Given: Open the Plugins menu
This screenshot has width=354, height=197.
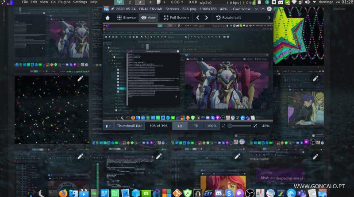Looking at the screenshot, I should [64, 2].
